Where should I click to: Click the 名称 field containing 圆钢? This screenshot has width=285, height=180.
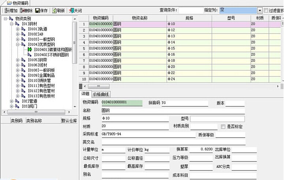click(x=173, y=110)
